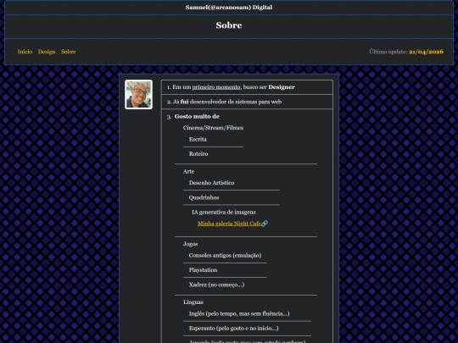Click the 'Último update:' label

tap(388, 52)
